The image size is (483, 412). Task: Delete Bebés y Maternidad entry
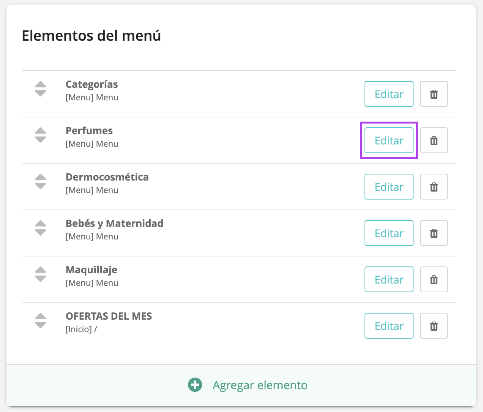pyautogui.click(x=434, y=233)
